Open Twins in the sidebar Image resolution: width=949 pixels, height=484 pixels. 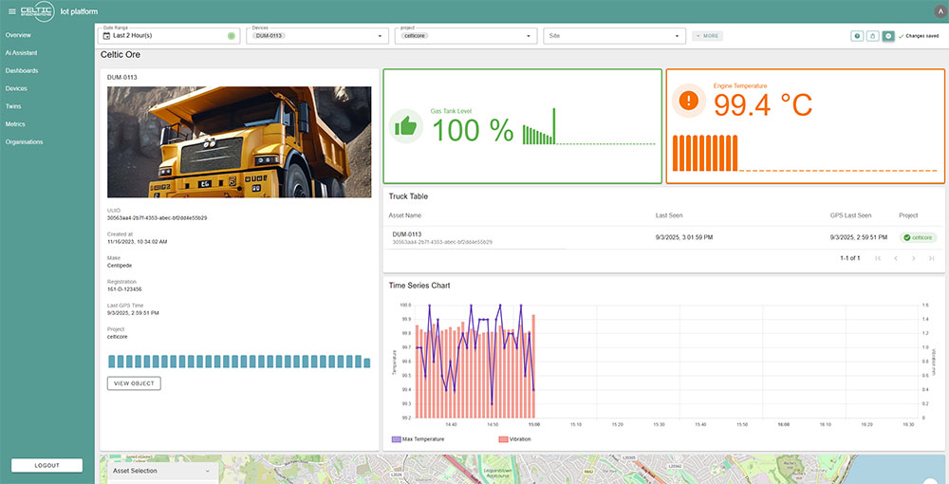click(13, 106)
